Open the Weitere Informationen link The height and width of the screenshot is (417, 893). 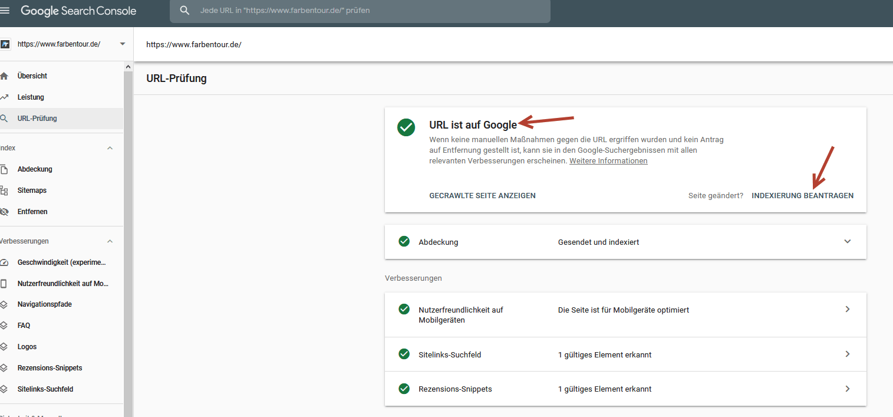[608, 161]
